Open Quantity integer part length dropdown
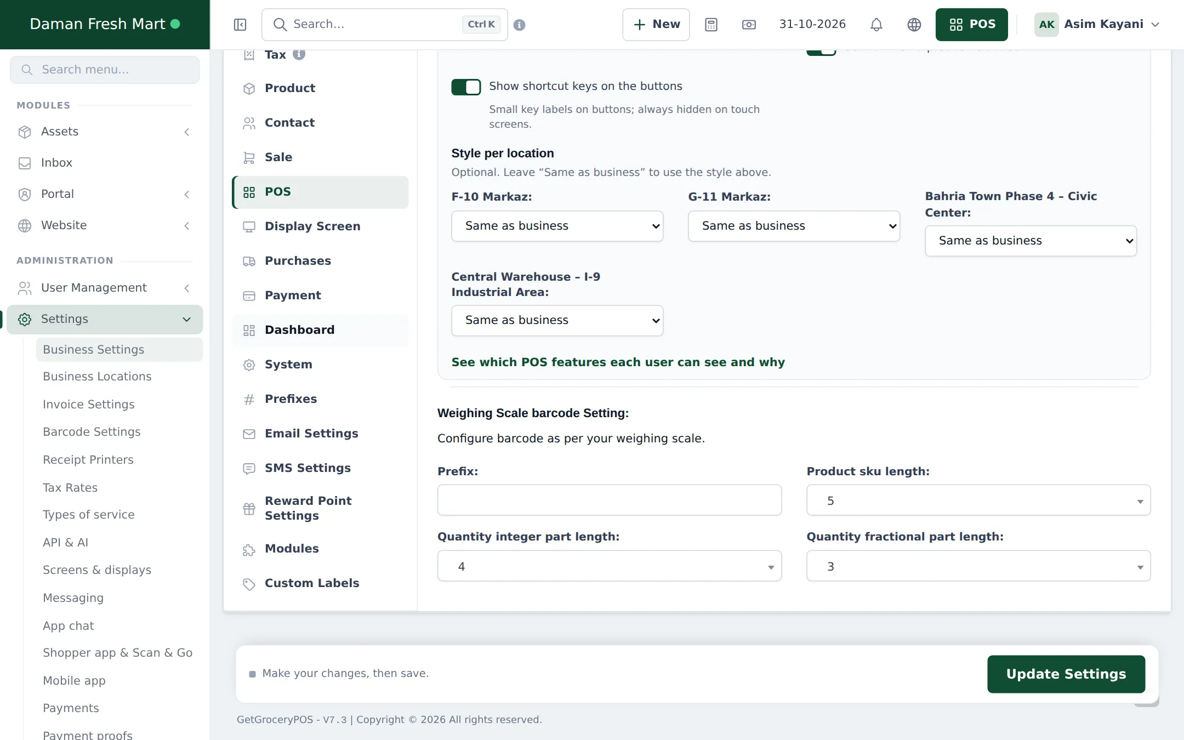 click(609, 566)
